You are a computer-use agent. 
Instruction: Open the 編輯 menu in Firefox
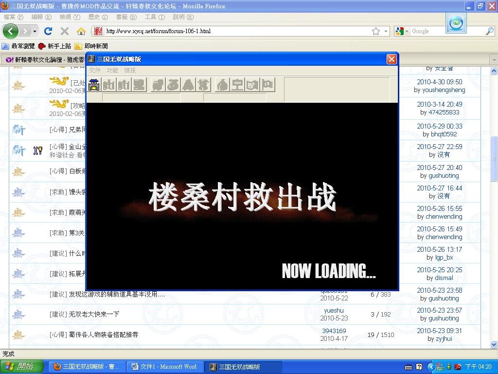click(42, 17)
